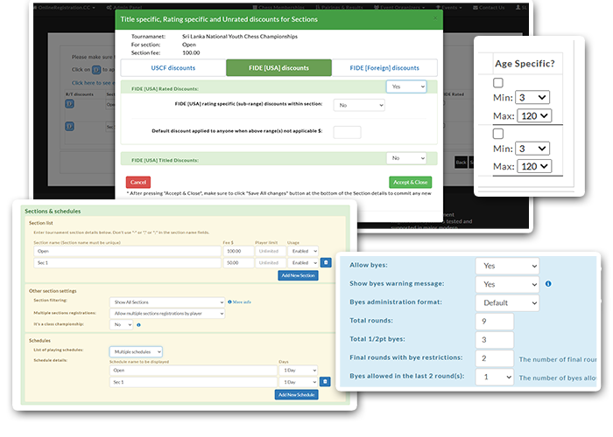Open the Allow byes dropdown
The width and height of the screenshot is (613, 437).
(507, 265)
